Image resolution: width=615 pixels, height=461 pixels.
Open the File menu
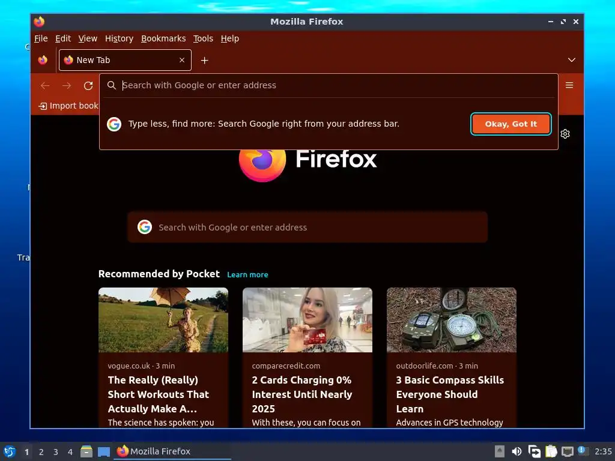click(41, 38)
